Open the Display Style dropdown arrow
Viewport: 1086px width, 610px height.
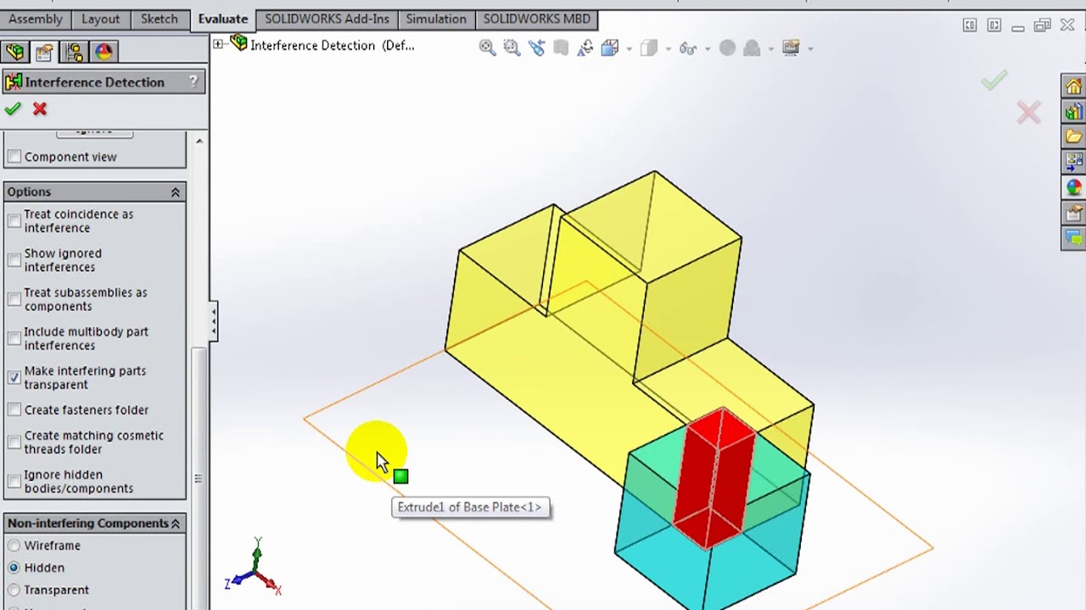[x=667, y=49]
